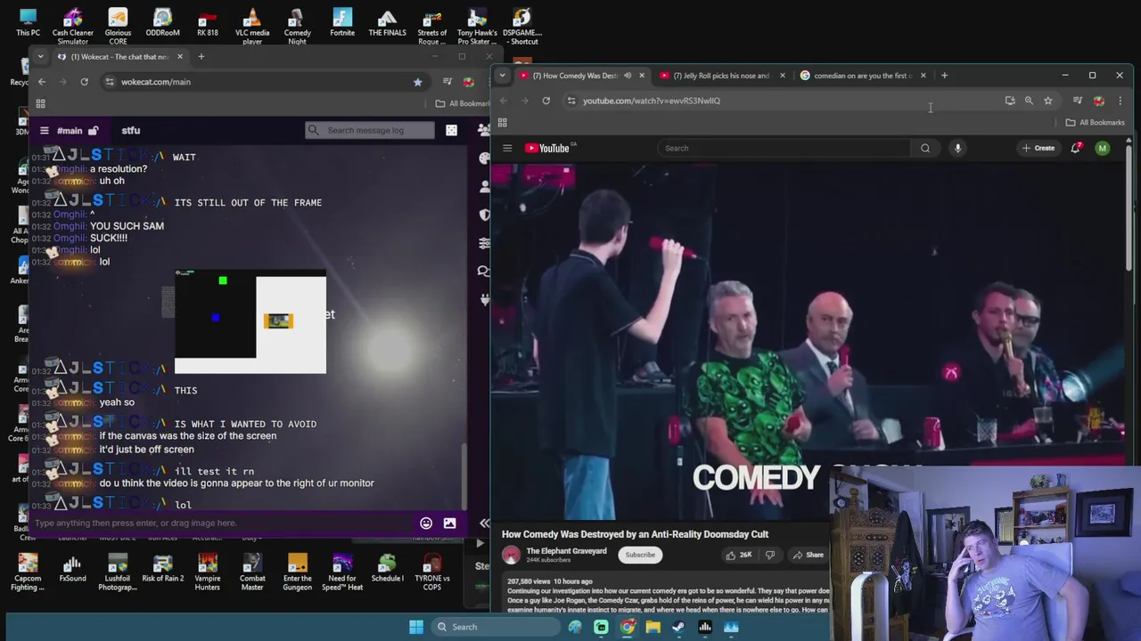
Task: Open the YouTube Create menu
Action: click(x=1038, y=148)
